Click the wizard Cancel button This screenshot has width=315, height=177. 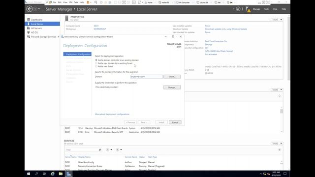(175, 122)
